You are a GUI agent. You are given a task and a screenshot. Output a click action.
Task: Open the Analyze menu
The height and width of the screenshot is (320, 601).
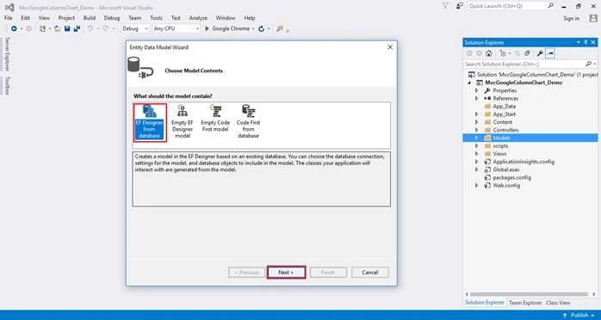pos(198,18)
